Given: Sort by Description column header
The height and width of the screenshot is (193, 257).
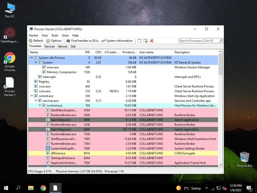Looking at the screenshot, I should 196,52.
